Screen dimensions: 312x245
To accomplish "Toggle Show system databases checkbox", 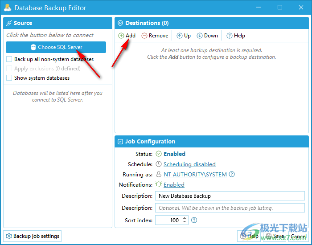I will pyautogui.click(x=9, y=78).
